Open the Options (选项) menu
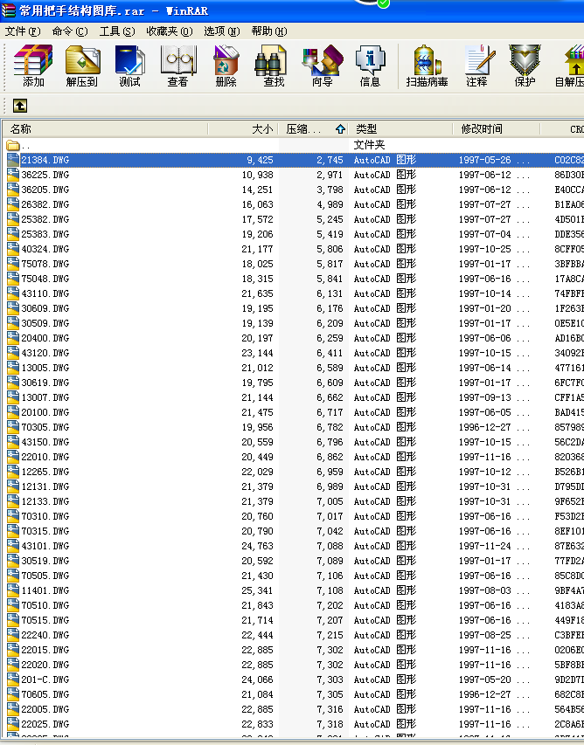The width and height of the screenshot is (584, 745). (x=221, y=31)
